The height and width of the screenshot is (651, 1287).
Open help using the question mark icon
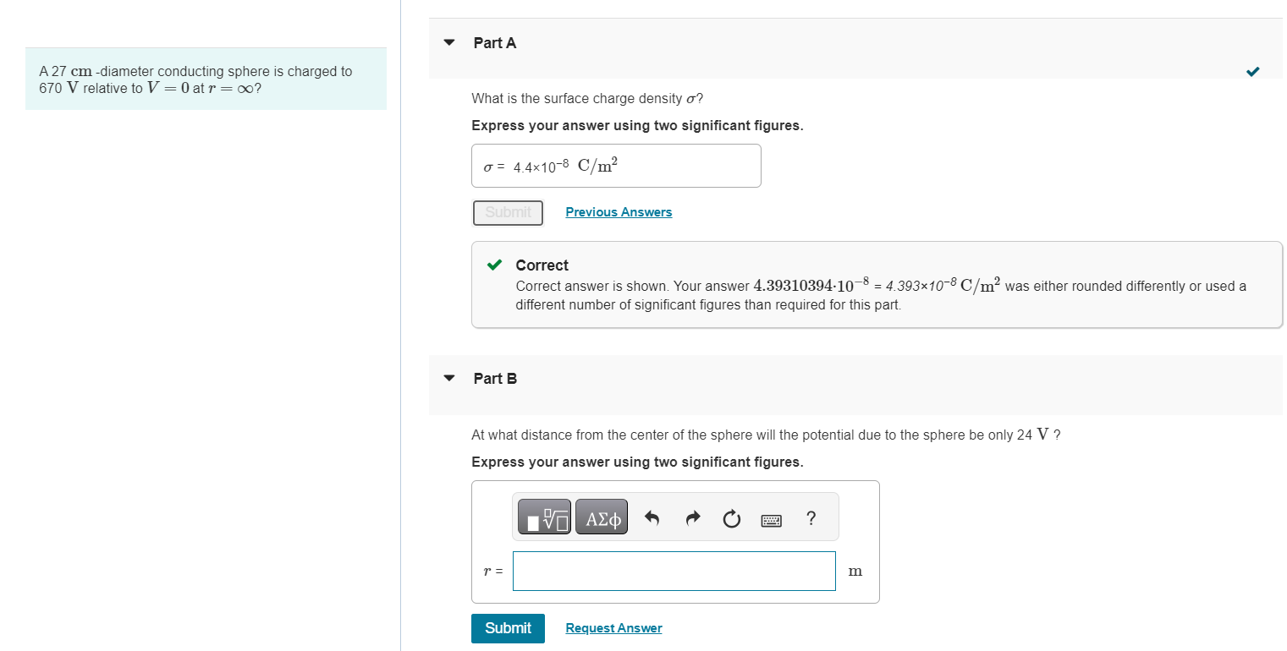[x=811, y=517]
